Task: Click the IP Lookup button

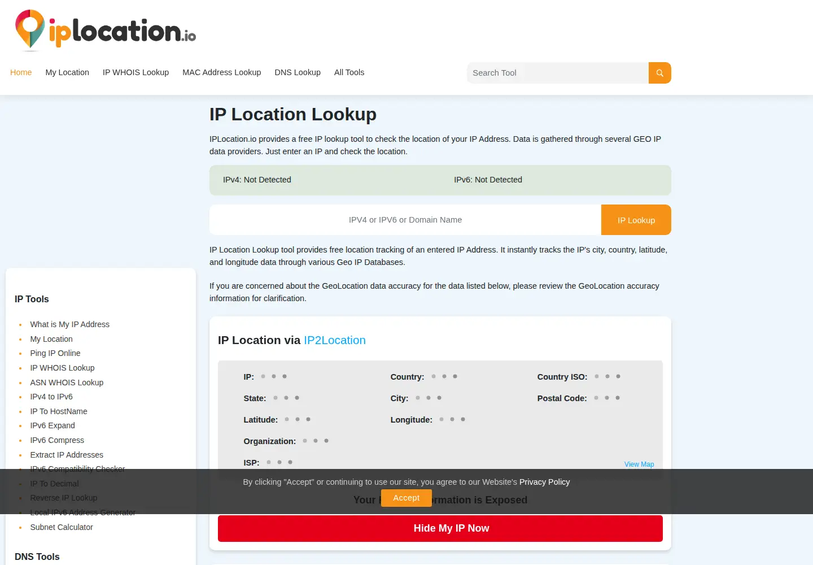Action: point(636,220)
